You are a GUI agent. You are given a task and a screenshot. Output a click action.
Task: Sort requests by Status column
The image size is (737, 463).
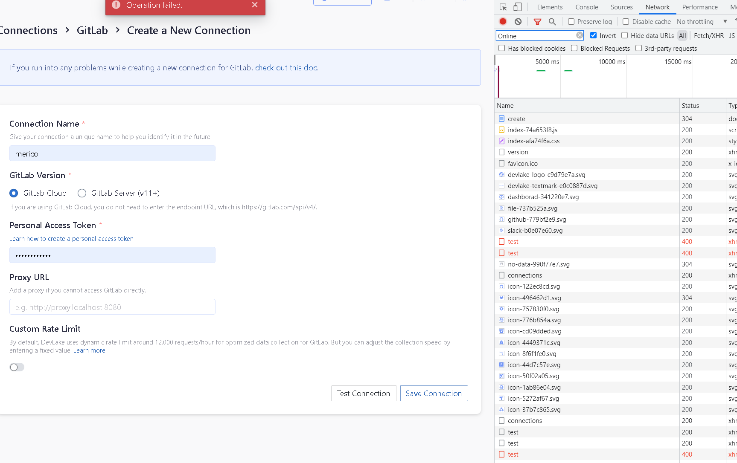(702, 106)
